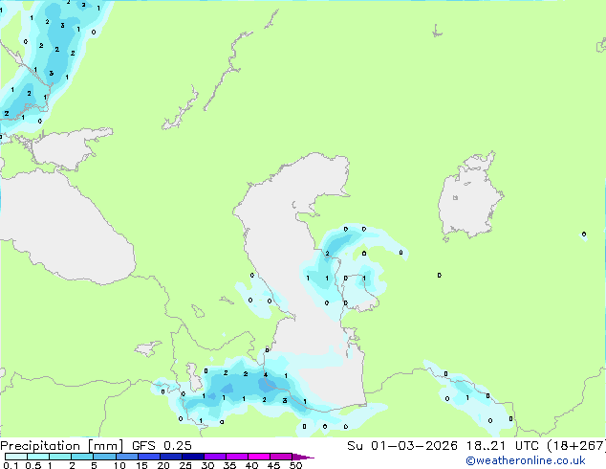Viewport: 606px width, 469px height.
Task: Click the '0.5' legend tick label
Action: coord(33,465)
